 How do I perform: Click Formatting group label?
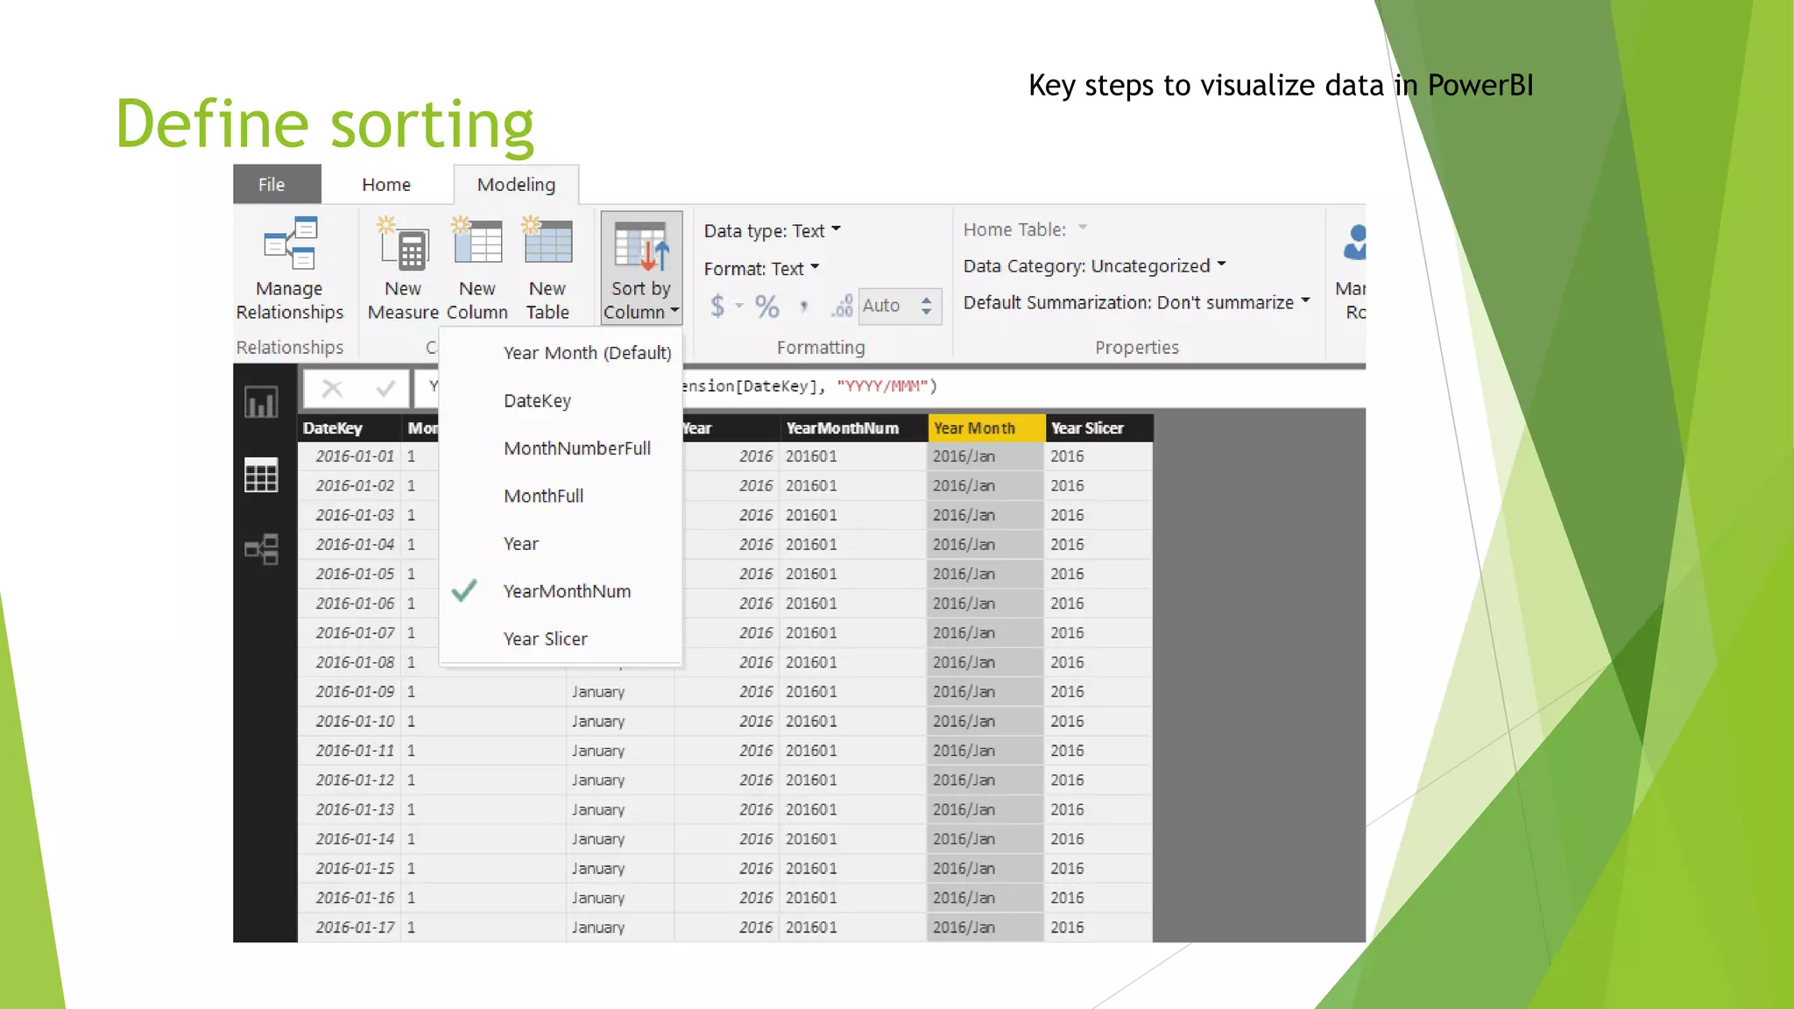click(821, 348)
